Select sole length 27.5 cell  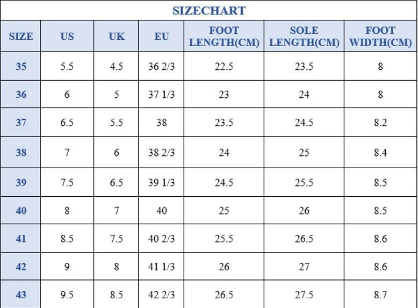[x=304, y=295]
